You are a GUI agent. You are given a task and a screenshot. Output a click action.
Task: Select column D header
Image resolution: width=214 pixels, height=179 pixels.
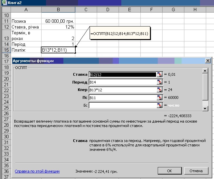(108, 10)
